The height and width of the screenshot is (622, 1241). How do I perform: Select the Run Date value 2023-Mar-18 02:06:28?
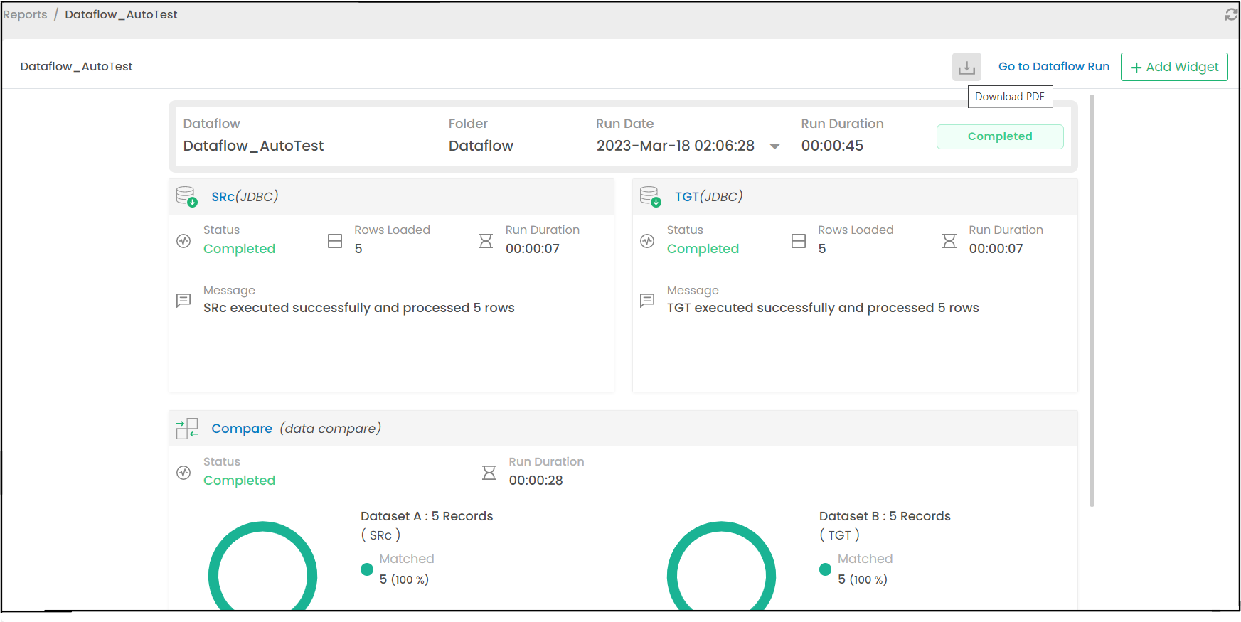(x=675, y=146)
